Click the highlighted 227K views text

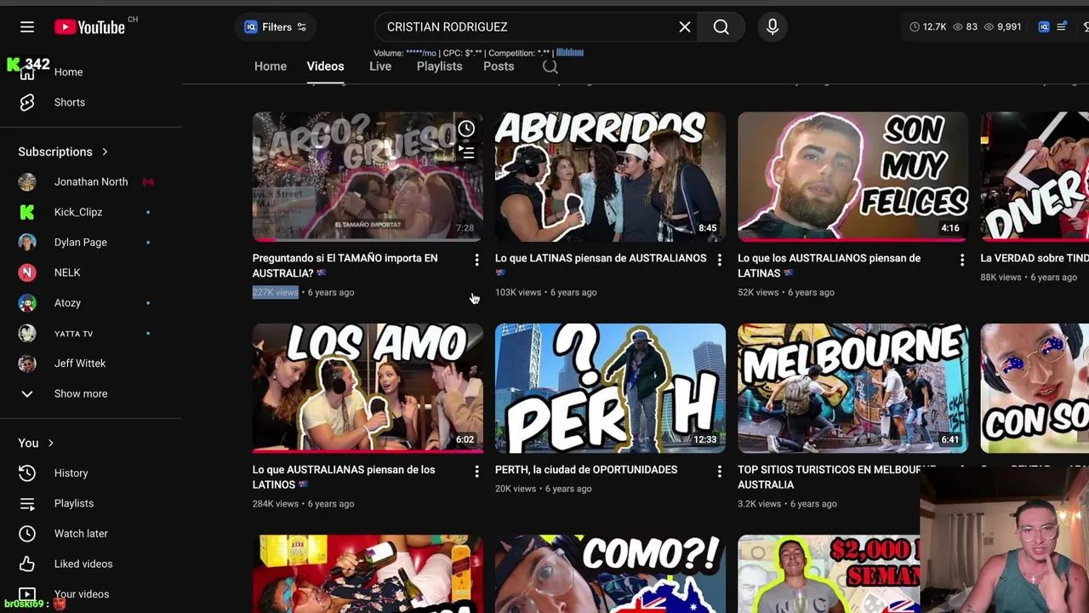276,292
